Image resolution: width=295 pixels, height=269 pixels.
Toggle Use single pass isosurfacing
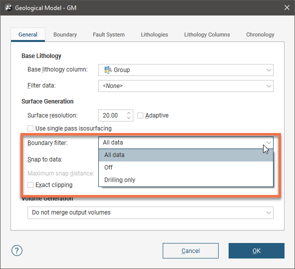[30, 128]
